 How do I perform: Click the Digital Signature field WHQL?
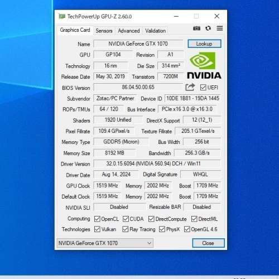pos(201,175)
